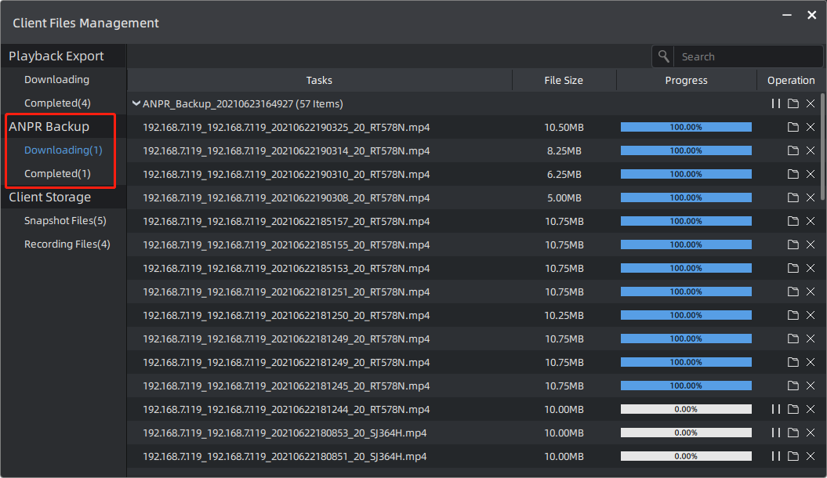Click the vertical scrollbar of the task list
The width and height of the screenshot is (827, 478).
pos(822,149)
